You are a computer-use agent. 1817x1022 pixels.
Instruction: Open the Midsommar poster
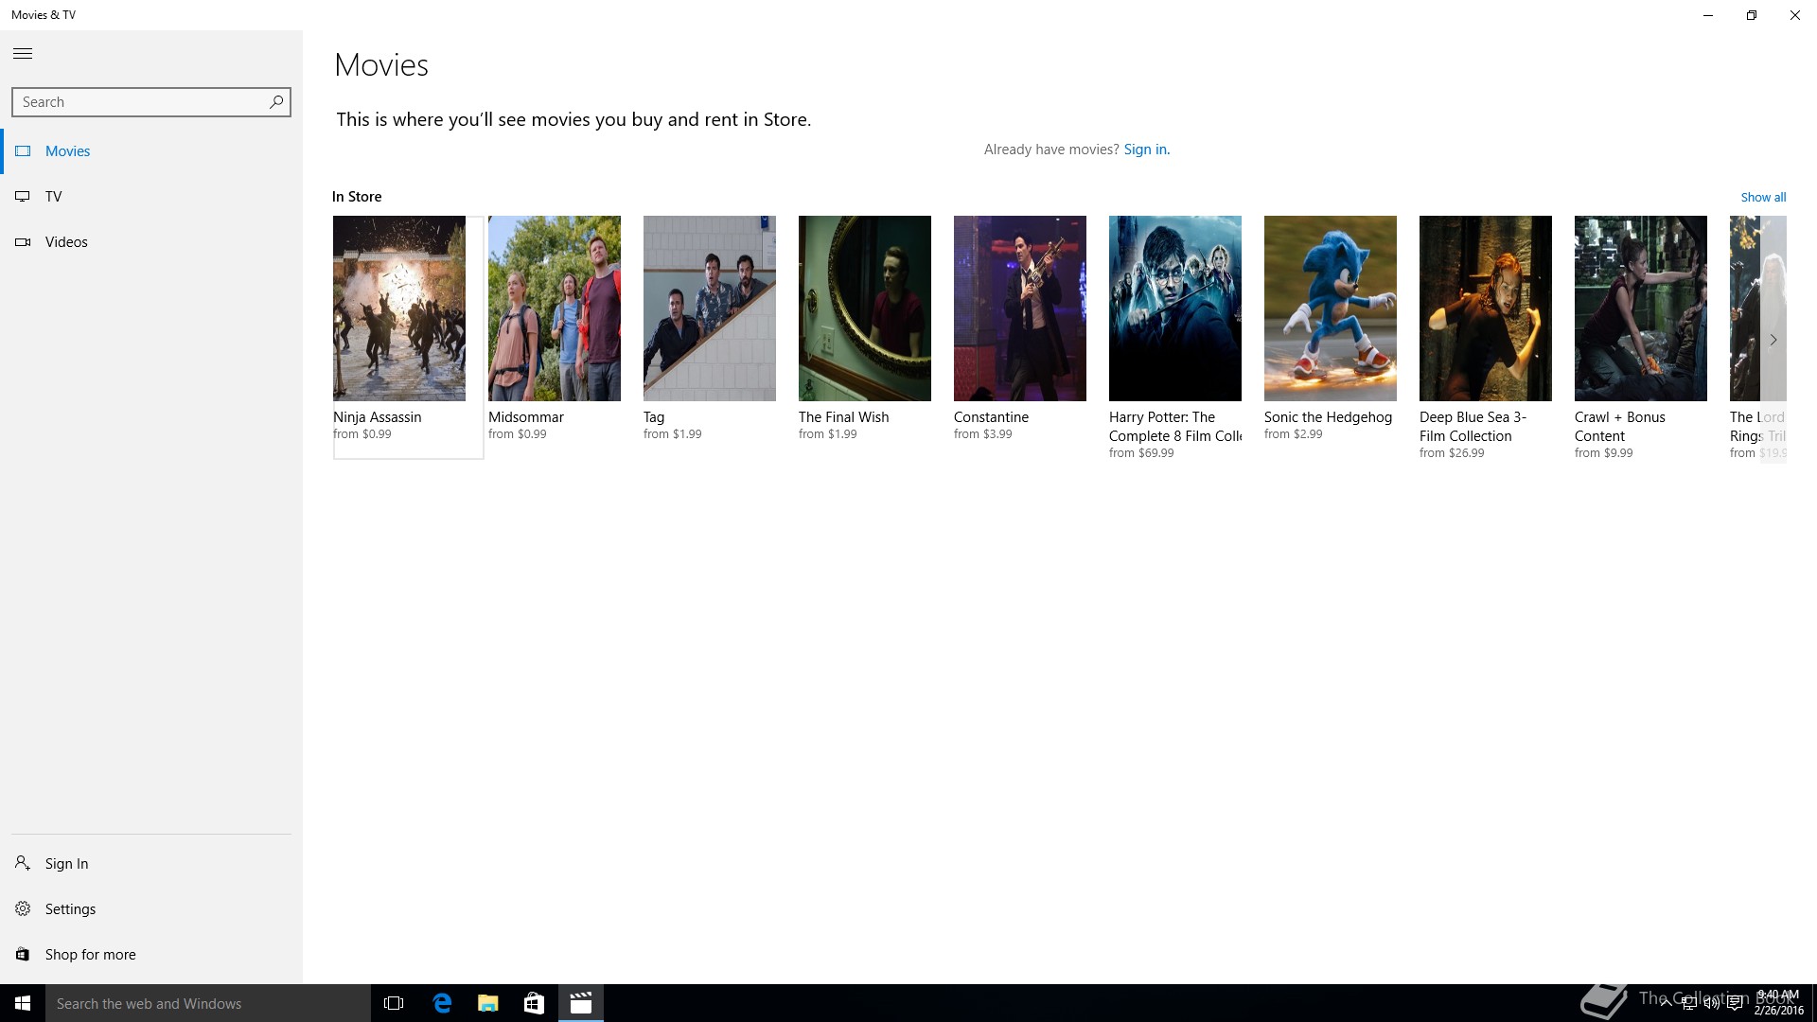555,308
